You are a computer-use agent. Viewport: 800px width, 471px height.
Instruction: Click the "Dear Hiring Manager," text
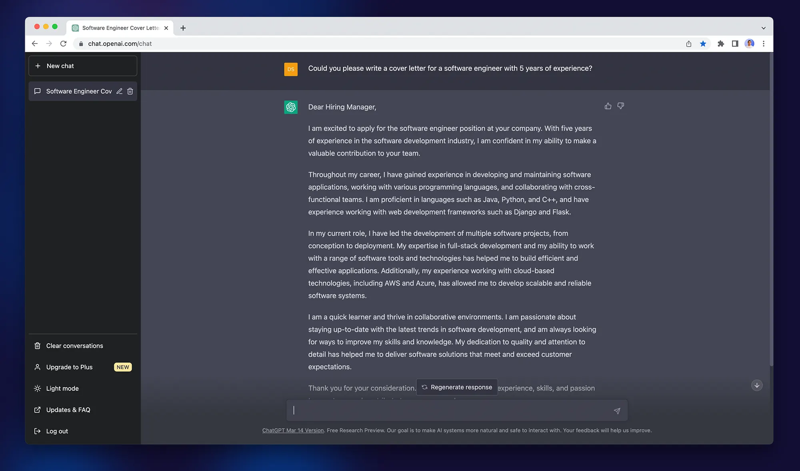[x=342, y=107]
